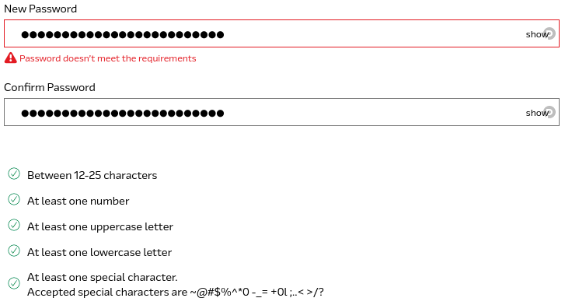Click the checkmark beside At least one lowercase letter

tap(14, 251)
